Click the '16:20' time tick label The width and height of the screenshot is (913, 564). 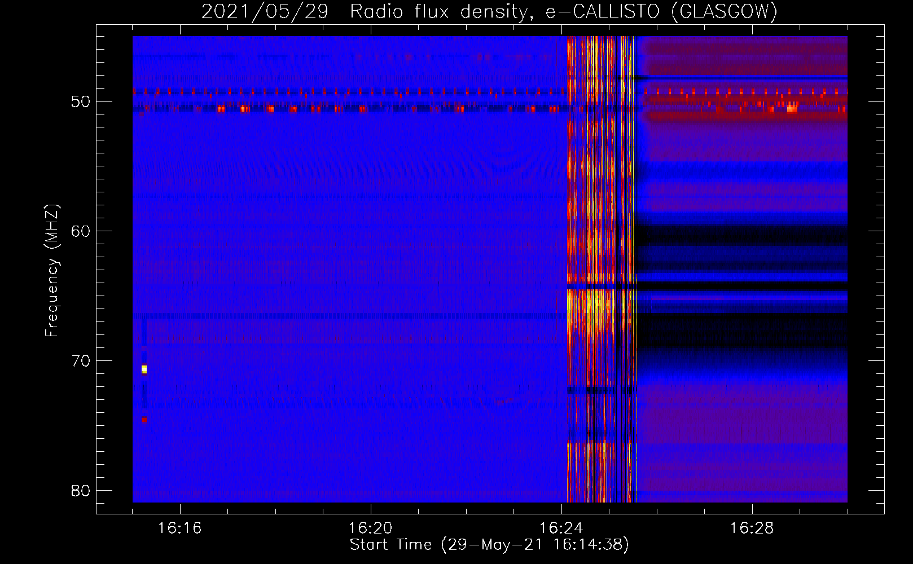point(370,528)
